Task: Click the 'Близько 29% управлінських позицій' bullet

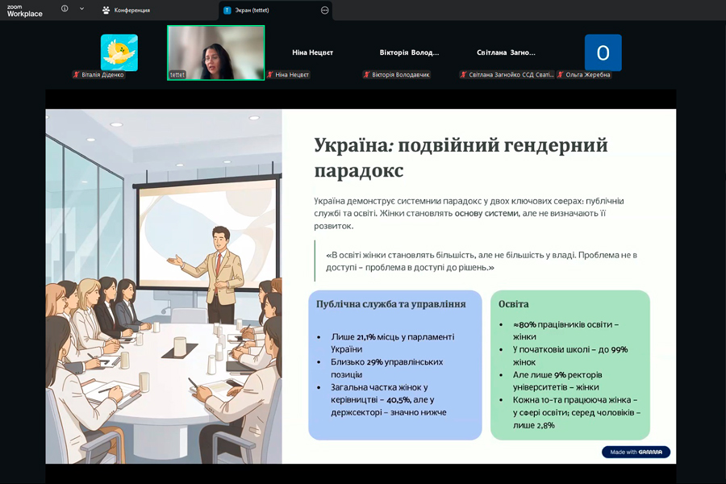Action: point(386,368)
